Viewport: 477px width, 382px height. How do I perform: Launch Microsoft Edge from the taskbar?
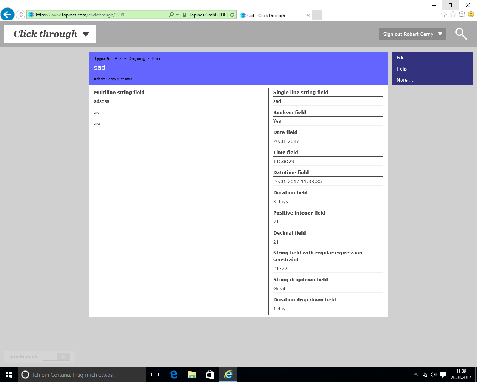pyautogui.click(x=174, y=375)
